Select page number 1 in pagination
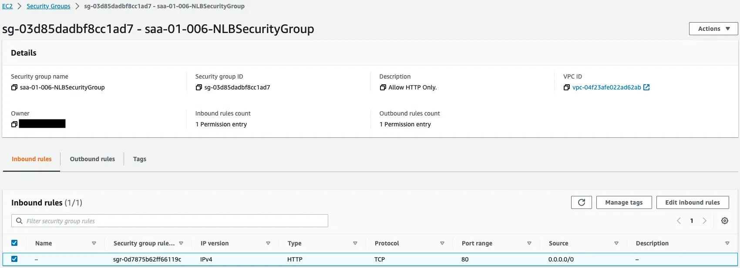The height and width of the screenshot is (268, 740). tap(692, 221)
